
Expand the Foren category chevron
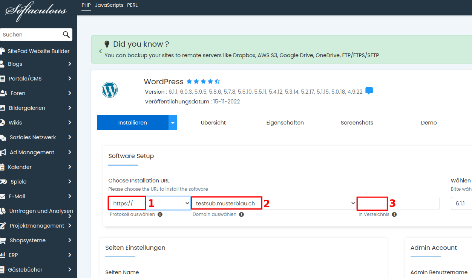coord(70,93)
